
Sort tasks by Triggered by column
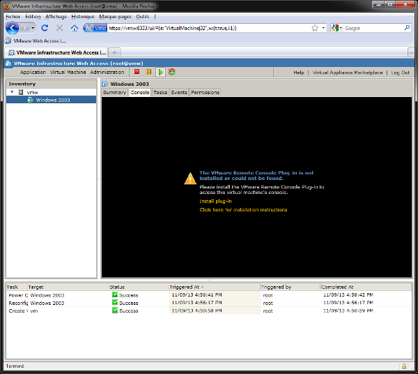click(x=290, y=287)
